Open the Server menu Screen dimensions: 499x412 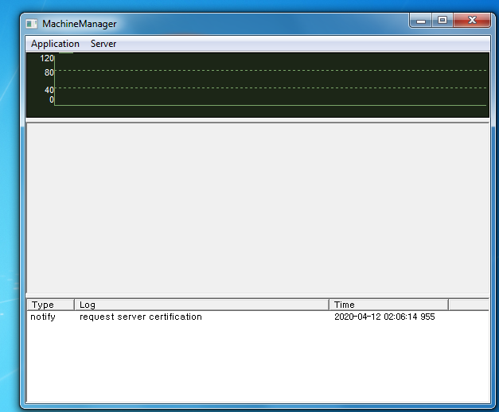(103, 44)
